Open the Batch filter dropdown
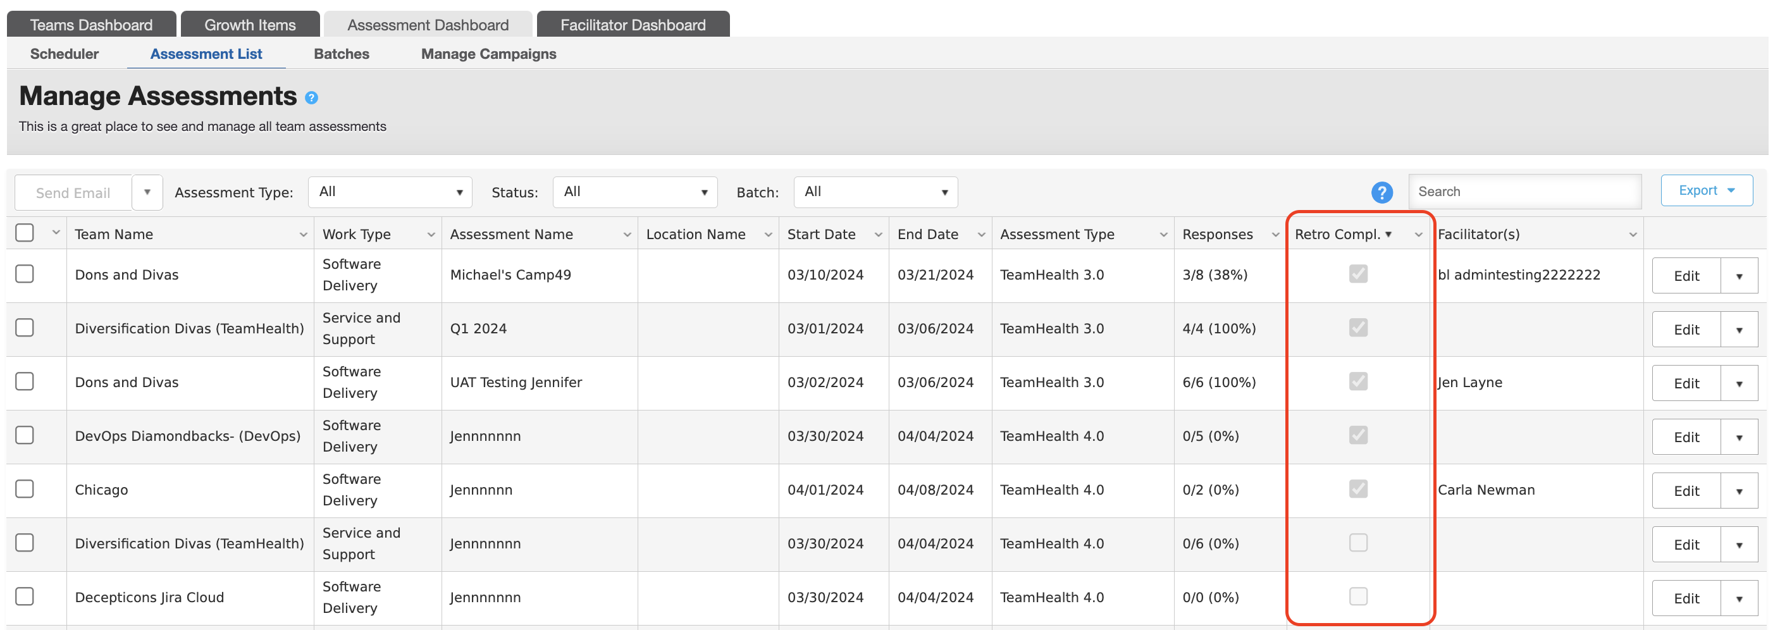The width and height of the screenshot is (1780, 630). (875, 192)
